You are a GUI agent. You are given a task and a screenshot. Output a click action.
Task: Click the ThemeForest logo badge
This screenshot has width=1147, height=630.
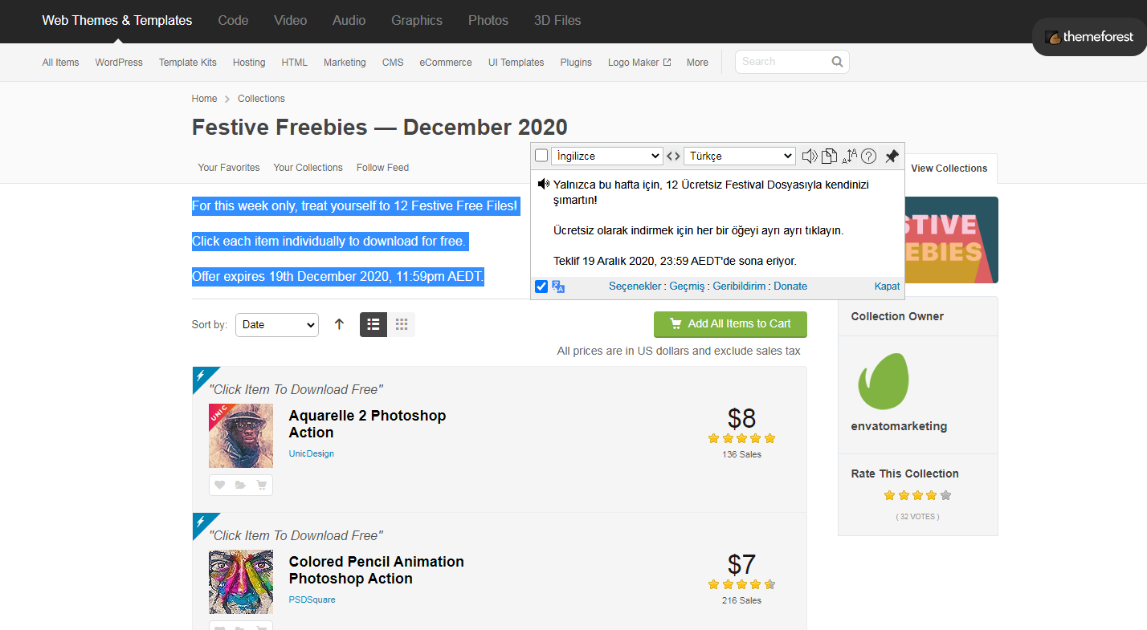tap(1089, 37)
